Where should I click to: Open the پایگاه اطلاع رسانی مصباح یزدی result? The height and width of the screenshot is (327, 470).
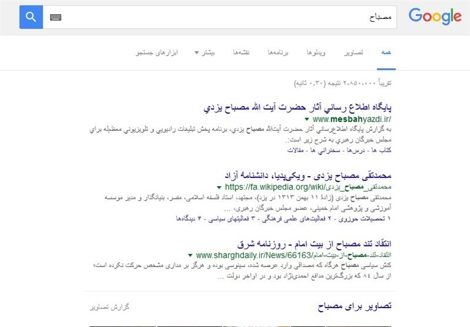(x=297, y=108)
